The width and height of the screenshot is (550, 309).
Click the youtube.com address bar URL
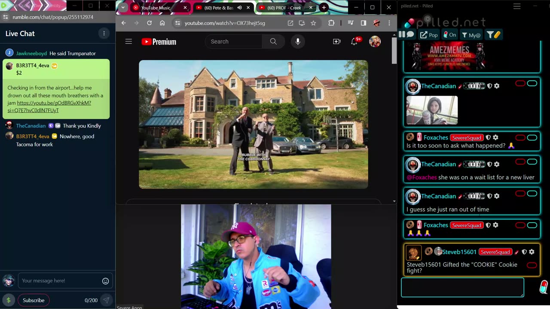click(225, 23)
